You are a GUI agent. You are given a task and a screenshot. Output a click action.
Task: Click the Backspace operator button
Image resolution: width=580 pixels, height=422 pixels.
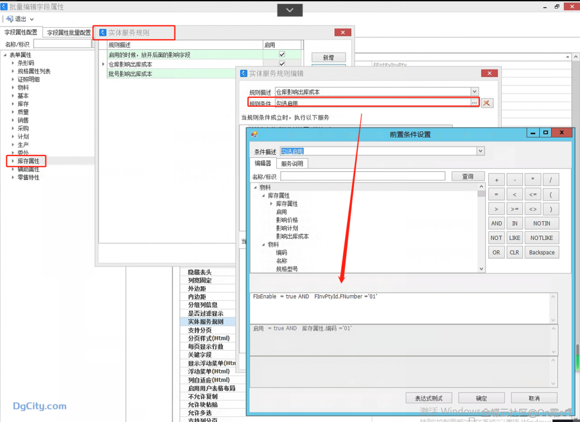541,253
